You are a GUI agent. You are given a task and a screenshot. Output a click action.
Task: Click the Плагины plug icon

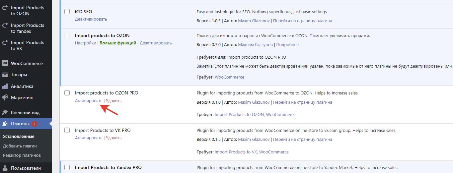click(x=5, y=124)
